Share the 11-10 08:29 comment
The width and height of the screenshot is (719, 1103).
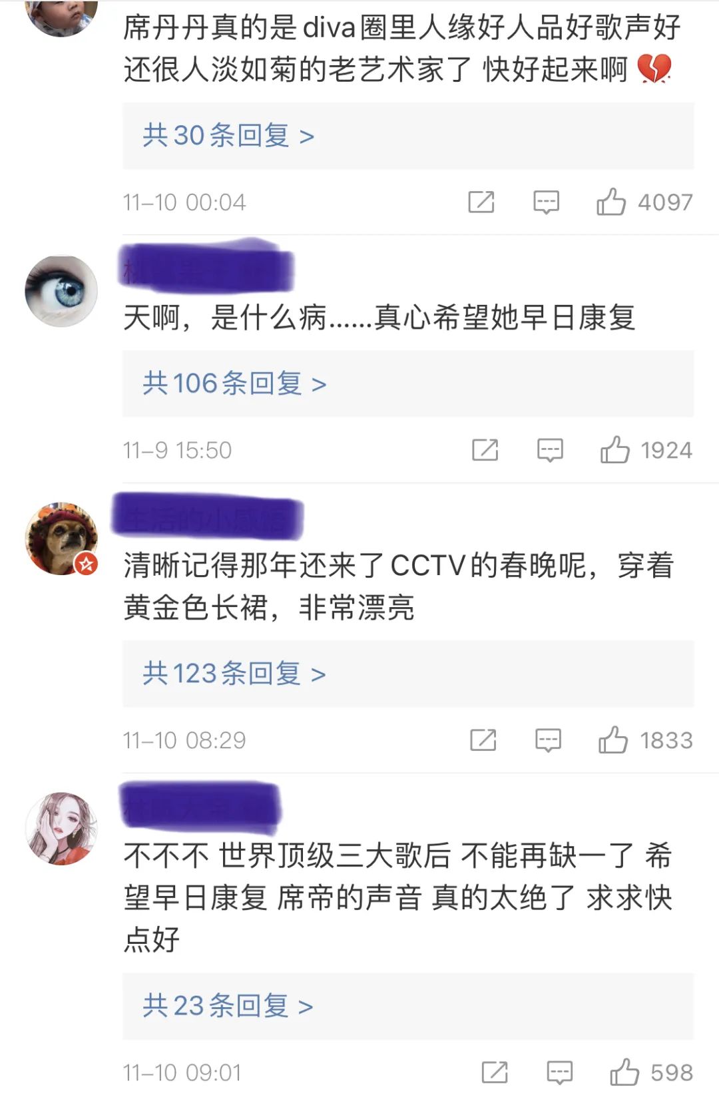coord(483,740)
